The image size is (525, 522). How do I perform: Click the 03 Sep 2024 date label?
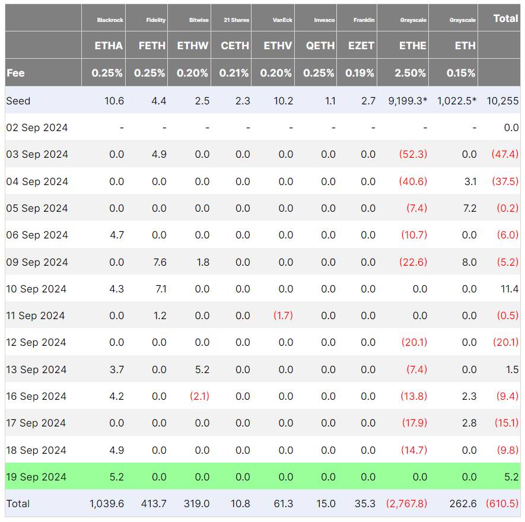[x=37, y=154]
